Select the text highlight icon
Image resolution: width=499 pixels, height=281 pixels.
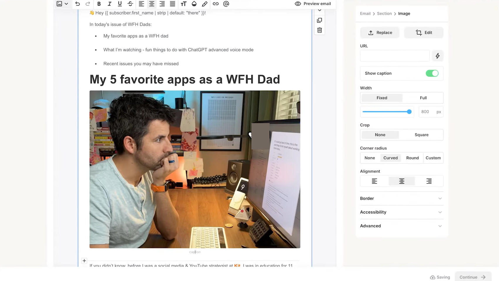pyautogui.click(x=205, y=4)
